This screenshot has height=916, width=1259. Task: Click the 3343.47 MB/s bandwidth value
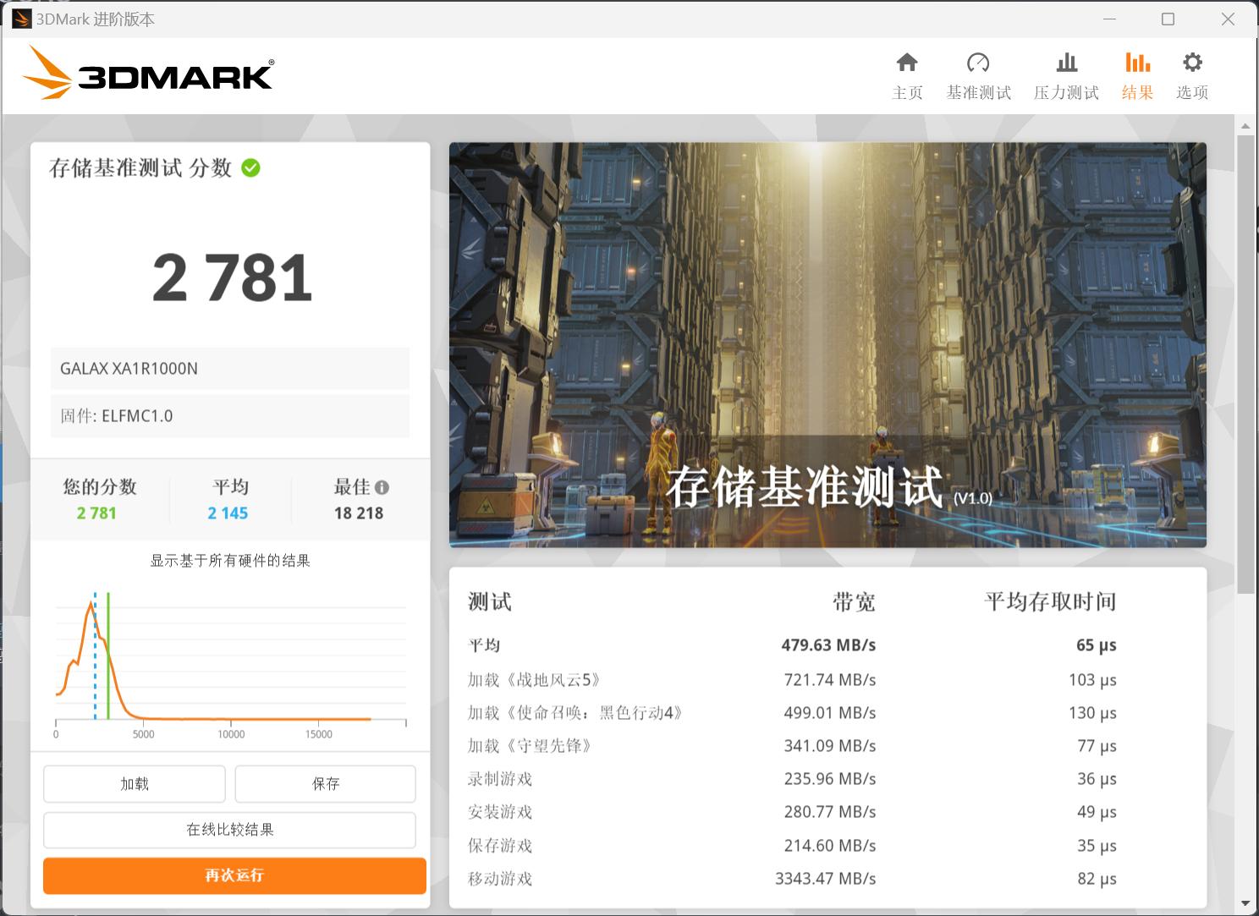pos(826,879)
